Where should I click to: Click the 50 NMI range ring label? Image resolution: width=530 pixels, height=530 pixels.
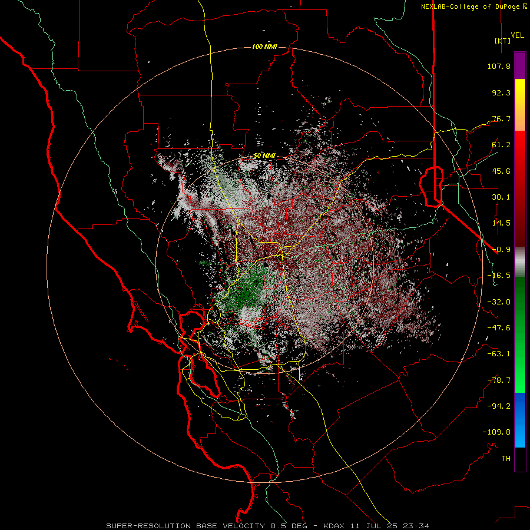264,156
